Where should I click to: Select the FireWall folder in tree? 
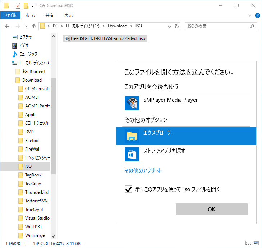29,149
